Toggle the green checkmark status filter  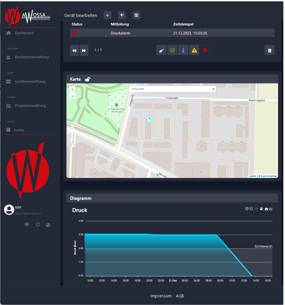click(x=172, y=50)
